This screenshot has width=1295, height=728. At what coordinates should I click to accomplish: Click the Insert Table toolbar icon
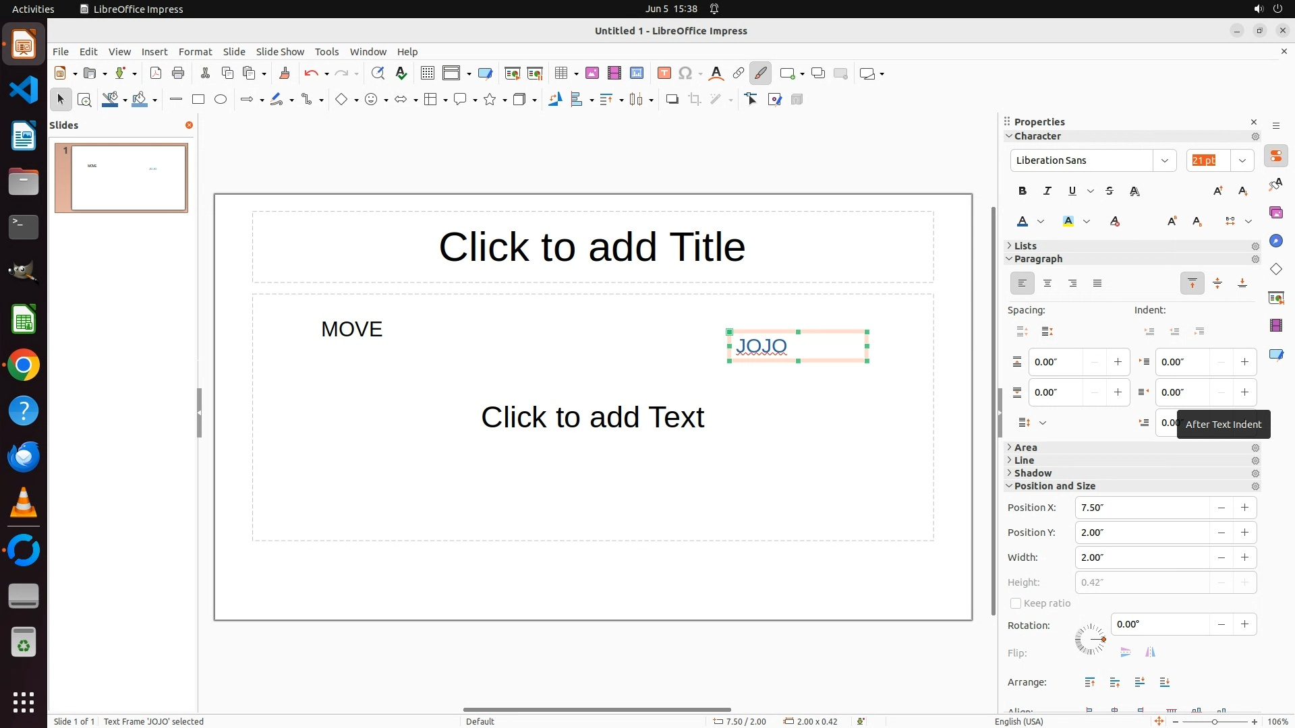click(x=560, y=73)
